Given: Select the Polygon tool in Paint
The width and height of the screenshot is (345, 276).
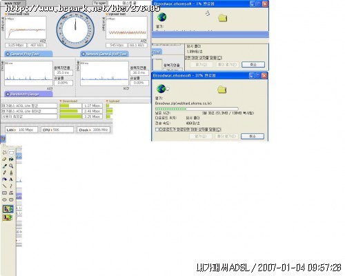Looking at the screenshot, I should pyautogui.click(x=11, y=193).
